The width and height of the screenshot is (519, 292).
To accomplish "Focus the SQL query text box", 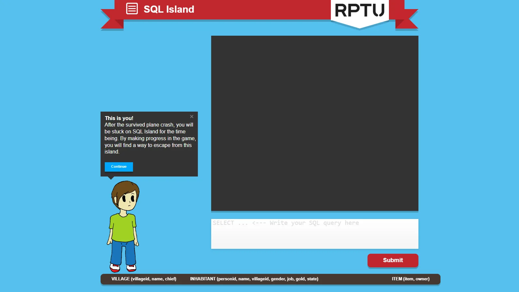I will [315, 234].
